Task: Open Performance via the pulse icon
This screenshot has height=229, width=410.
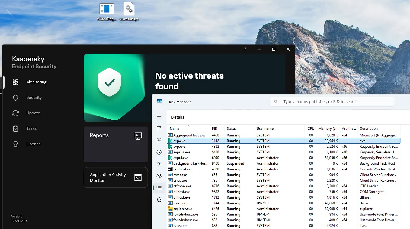Action: pyautogui.click(x=159, y=140)
